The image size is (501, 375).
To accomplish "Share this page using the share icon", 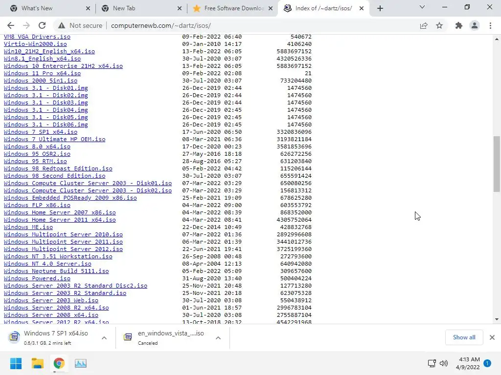I will [424, 25].
